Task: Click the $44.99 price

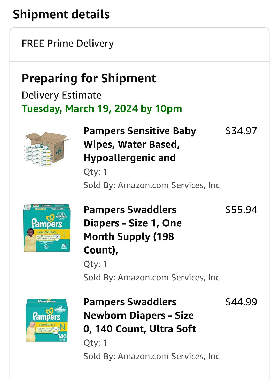Action: [x=241, y=302]
